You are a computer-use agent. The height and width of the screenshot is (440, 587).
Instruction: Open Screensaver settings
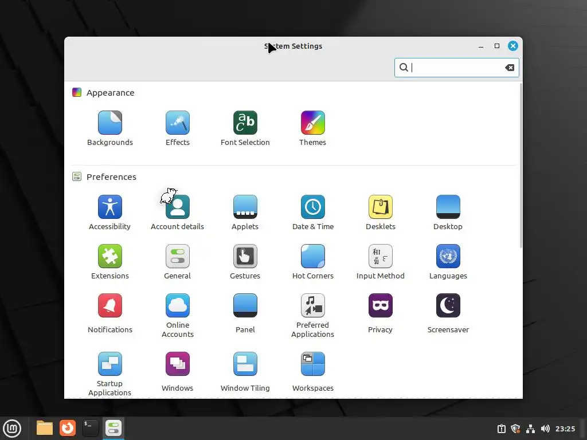tap(448, 313)
